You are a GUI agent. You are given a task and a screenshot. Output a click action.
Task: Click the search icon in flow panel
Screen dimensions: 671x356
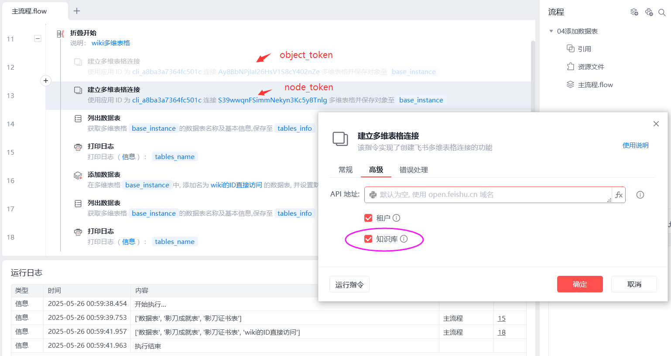[x=662, y=13]
